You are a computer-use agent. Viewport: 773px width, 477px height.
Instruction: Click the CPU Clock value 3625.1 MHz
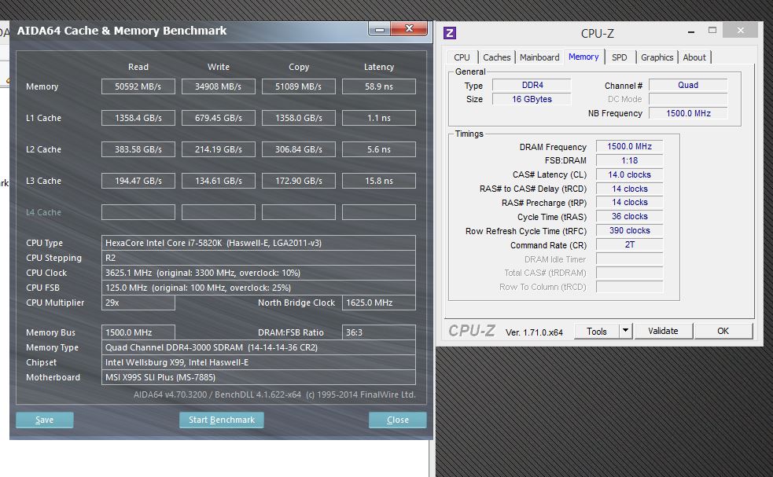pyautogui.click(x=259, y=273)
